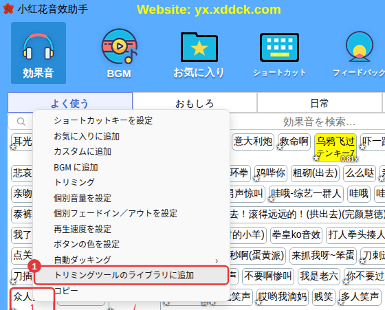Play the 悲哀 sound effect

pos(22,173)
